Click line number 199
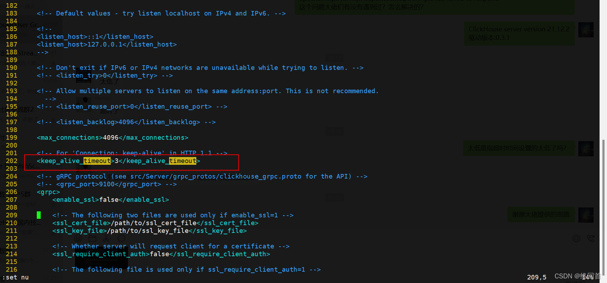The width and height of the screenshot is (607, 283). point(11,138)
